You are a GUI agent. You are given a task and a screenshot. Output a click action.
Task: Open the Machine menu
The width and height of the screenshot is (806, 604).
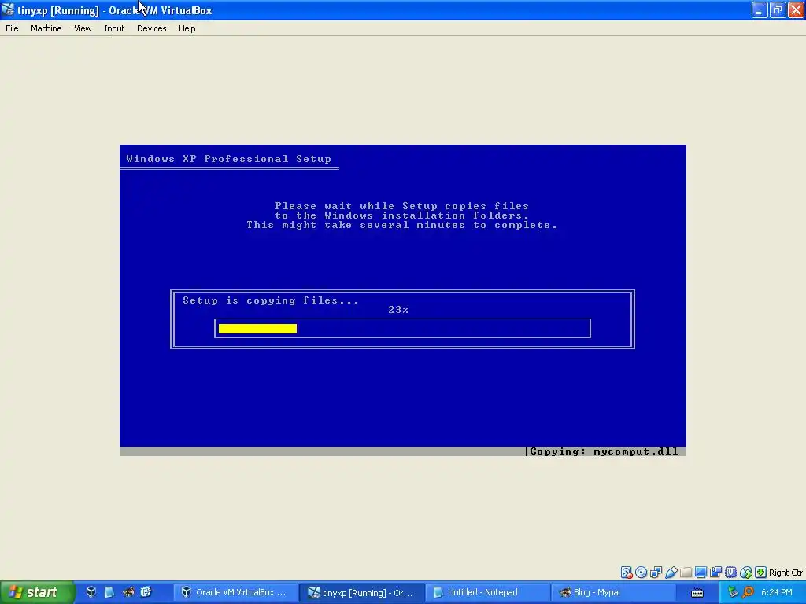tap(46, 28)
